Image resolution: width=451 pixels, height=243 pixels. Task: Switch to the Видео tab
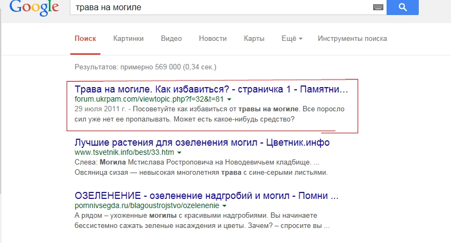171,39
